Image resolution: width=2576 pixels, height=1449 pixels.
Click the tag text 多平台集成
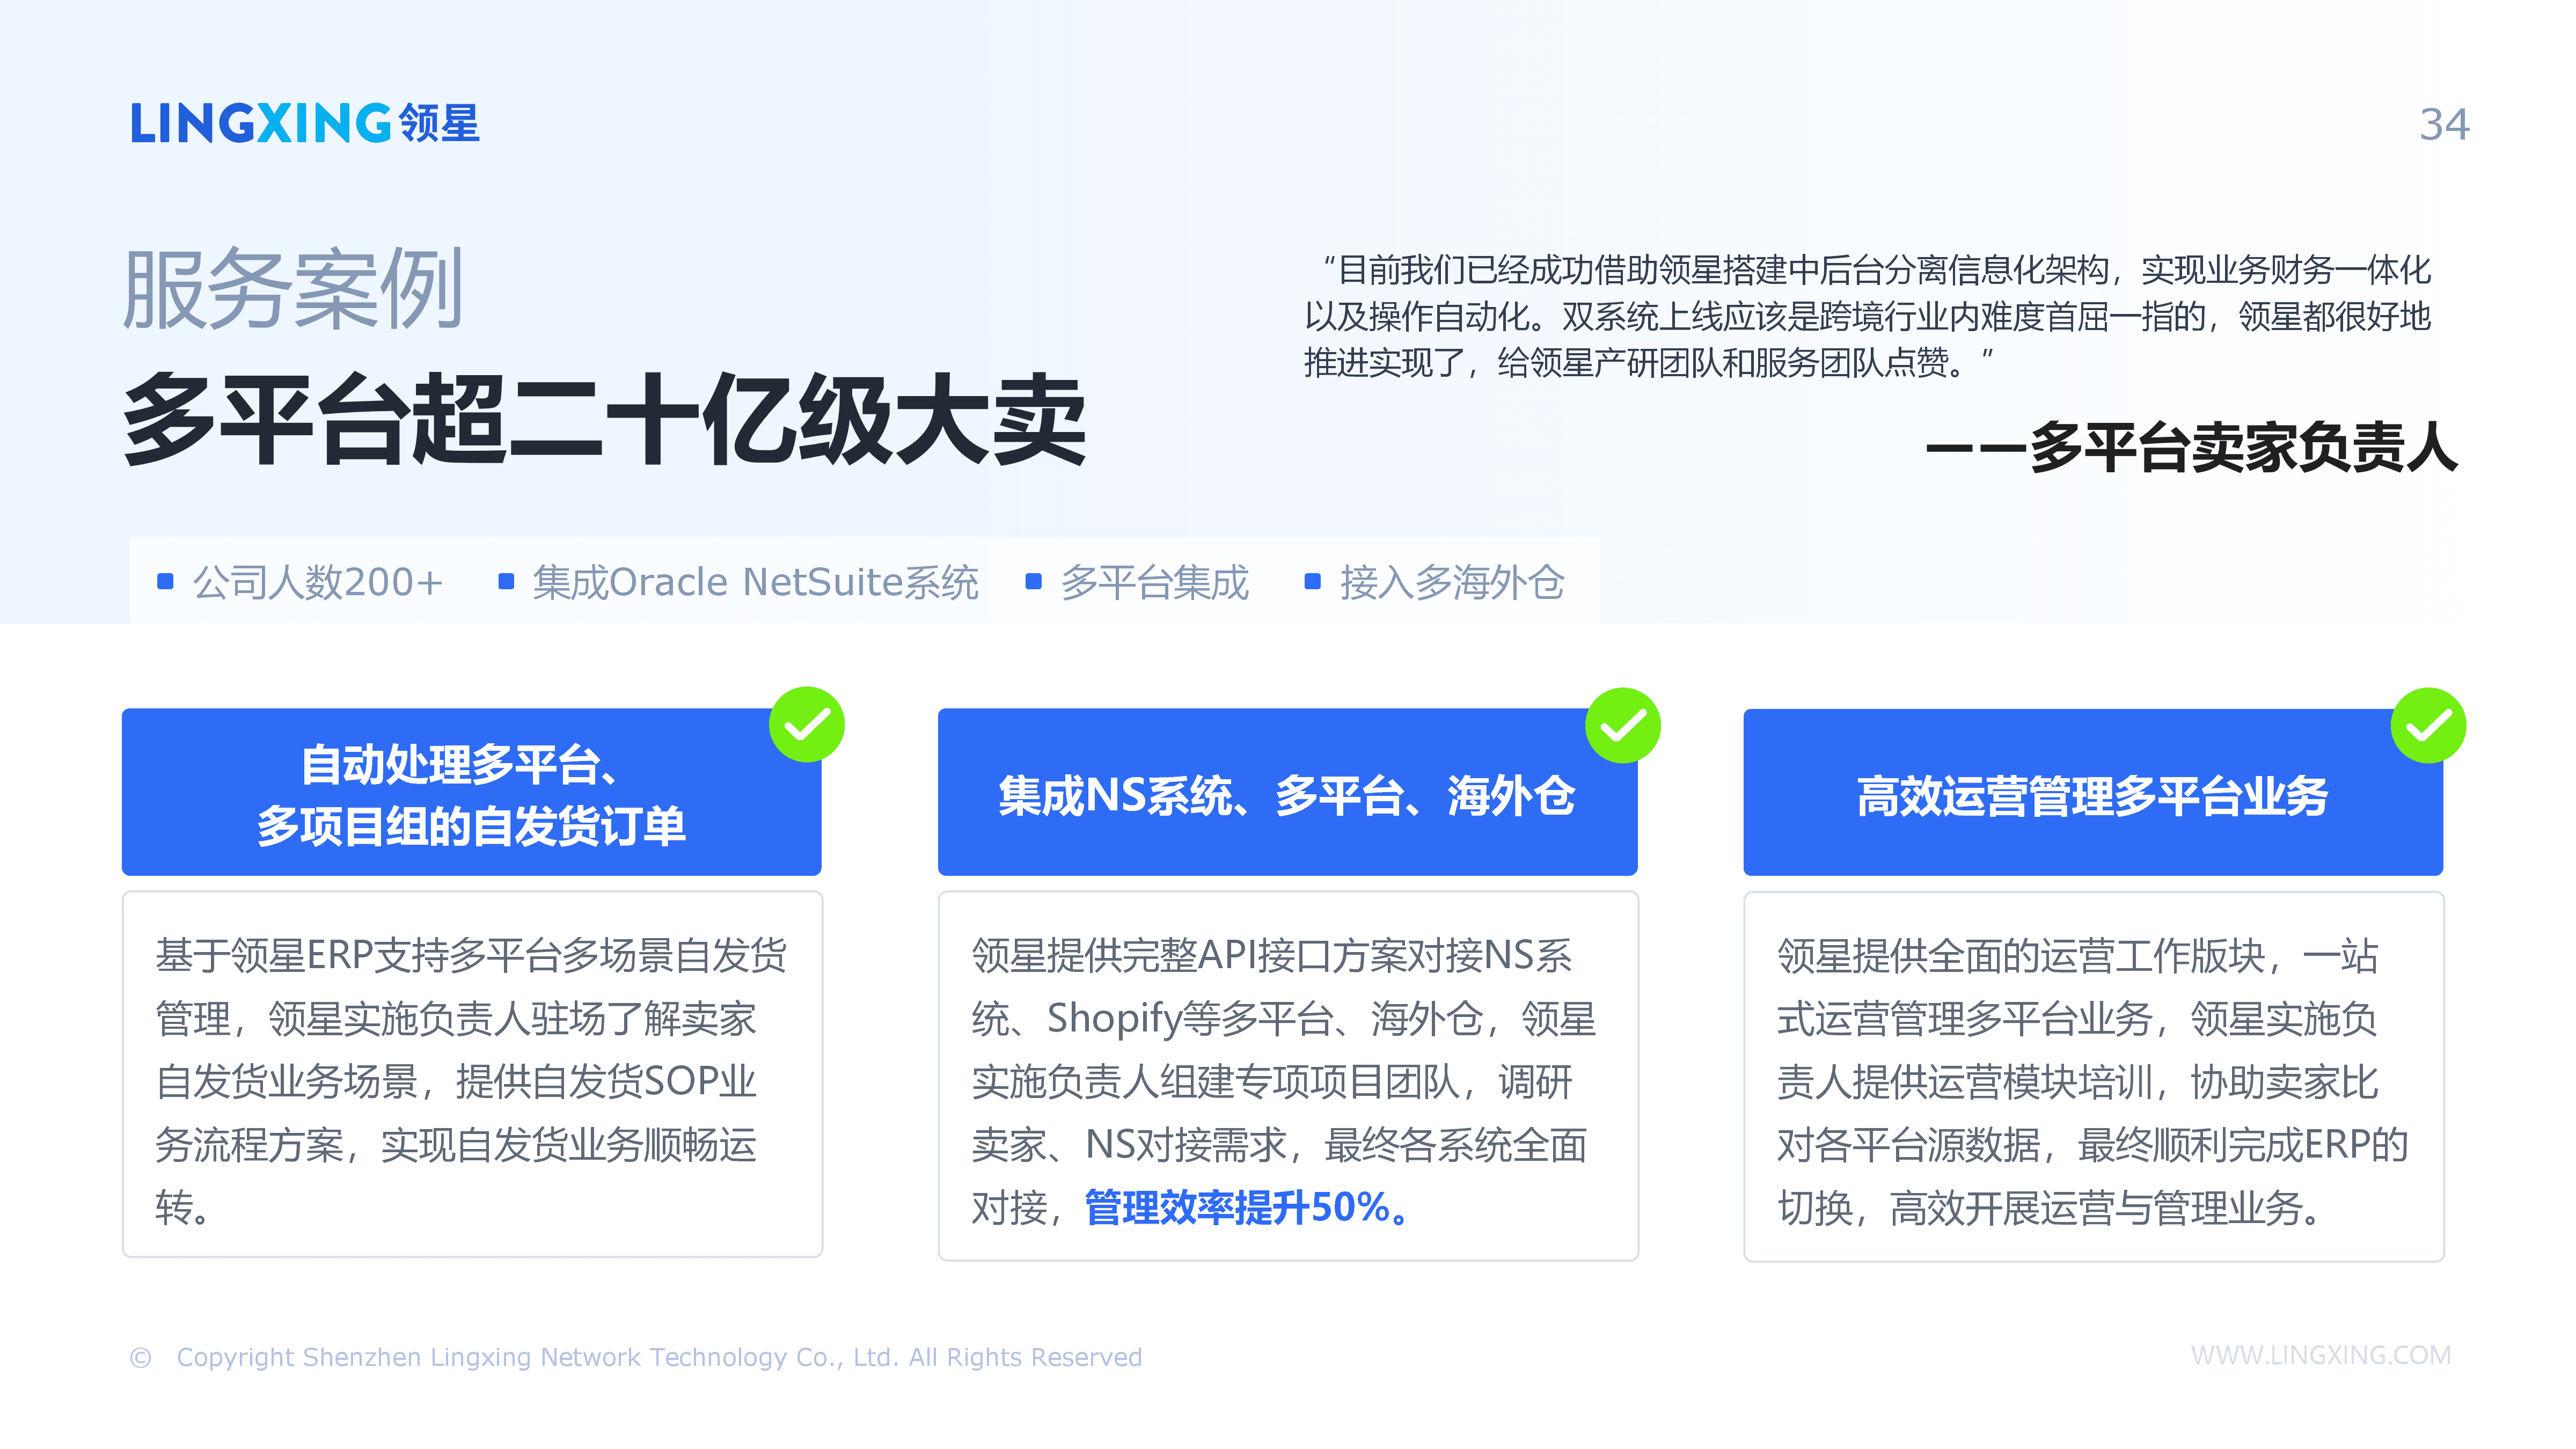click(1155, 582)
